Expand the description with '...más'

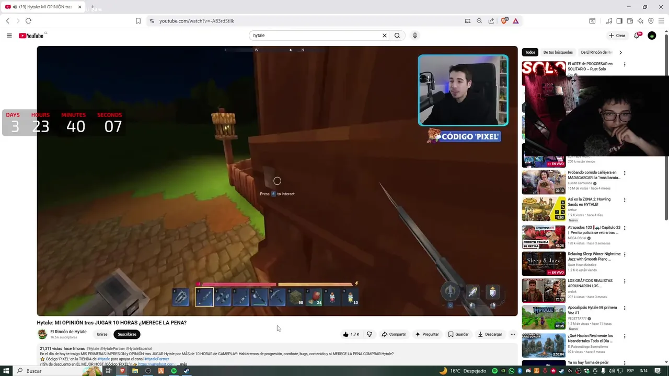point(182,364)
